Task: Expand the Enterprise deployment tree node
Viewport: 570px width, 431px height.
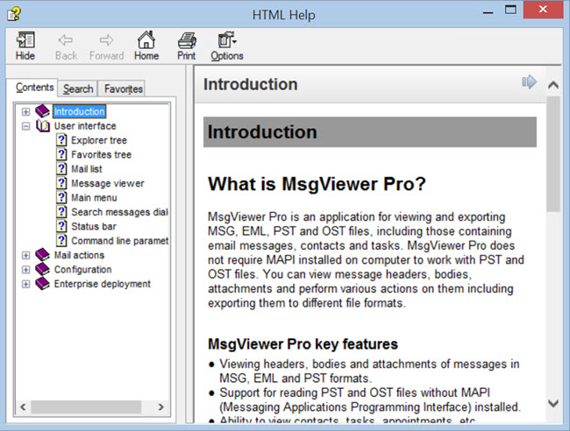Action: [25, 284]
